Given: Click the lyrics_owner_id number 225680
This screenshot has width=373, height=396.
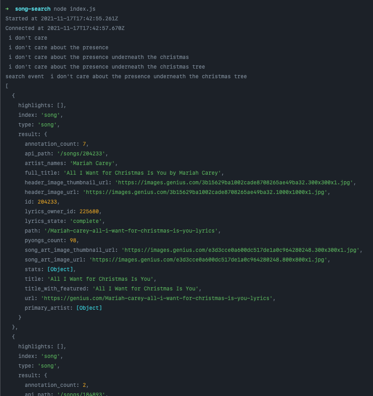Looking at the screenshot, I should (89, 211).
